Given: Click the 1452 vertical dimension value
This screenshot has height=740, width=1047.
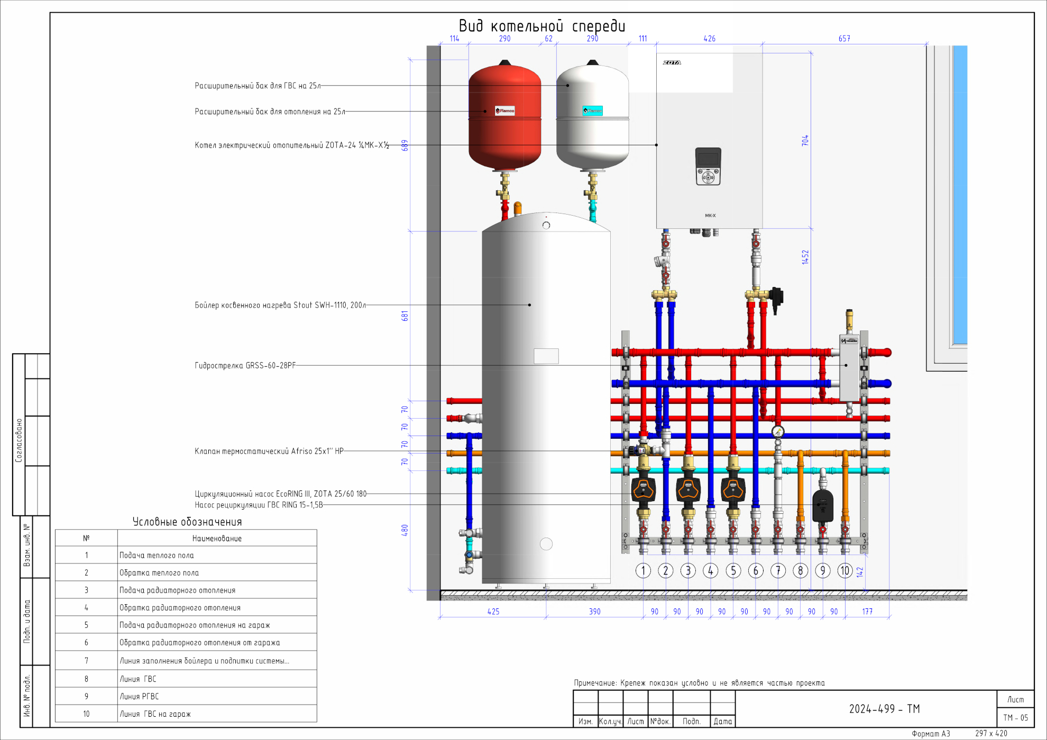Looking at the screenshot, I should (805, 257).
